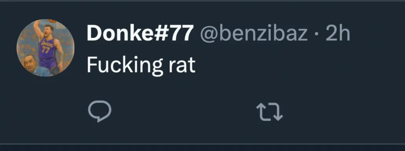Repost the tweet using the retweet arrows icon

pyautogui.click(x=269, y=112)
